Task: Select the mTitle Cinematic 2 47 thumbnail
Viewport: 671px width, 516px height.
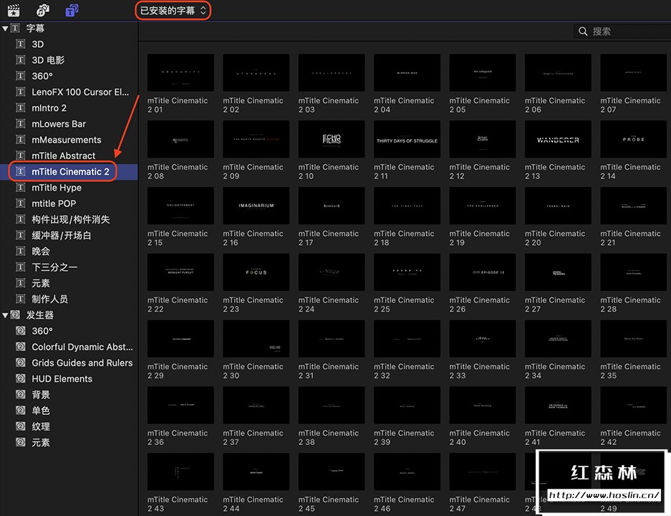Action: pyautogui.click(x=482, y=472)
